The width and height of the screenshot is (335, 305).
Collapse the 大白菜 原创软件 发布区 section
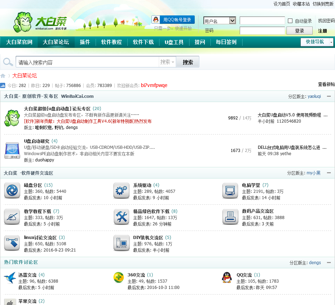pyautogui.click(x=329, y=96)
